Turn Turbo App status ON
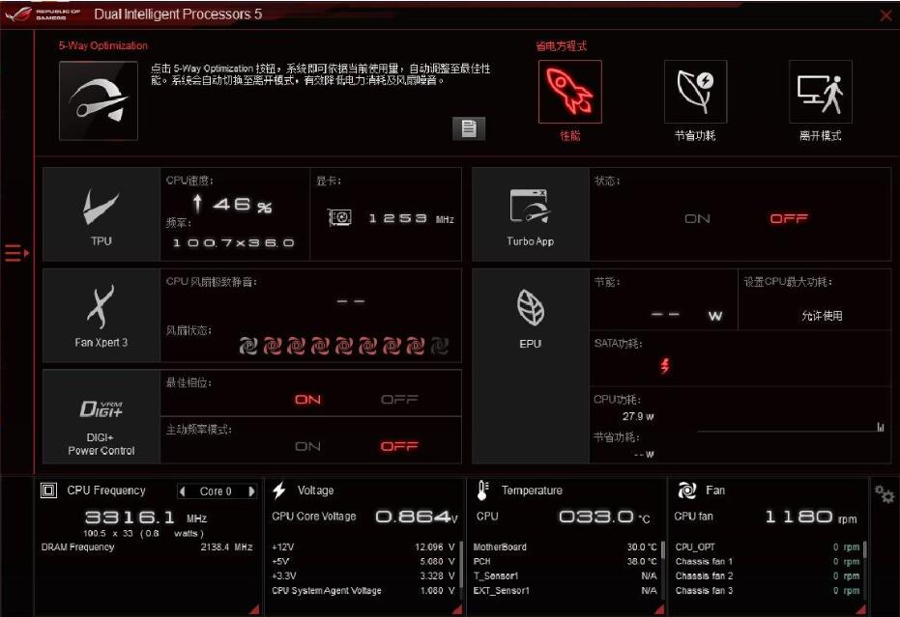Screen dimensions: 900x617 tap(697, 219)
